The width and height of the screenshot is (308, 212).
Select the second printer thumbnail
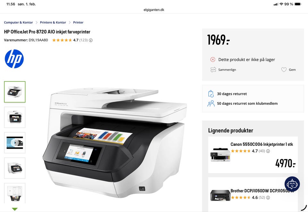15,117
